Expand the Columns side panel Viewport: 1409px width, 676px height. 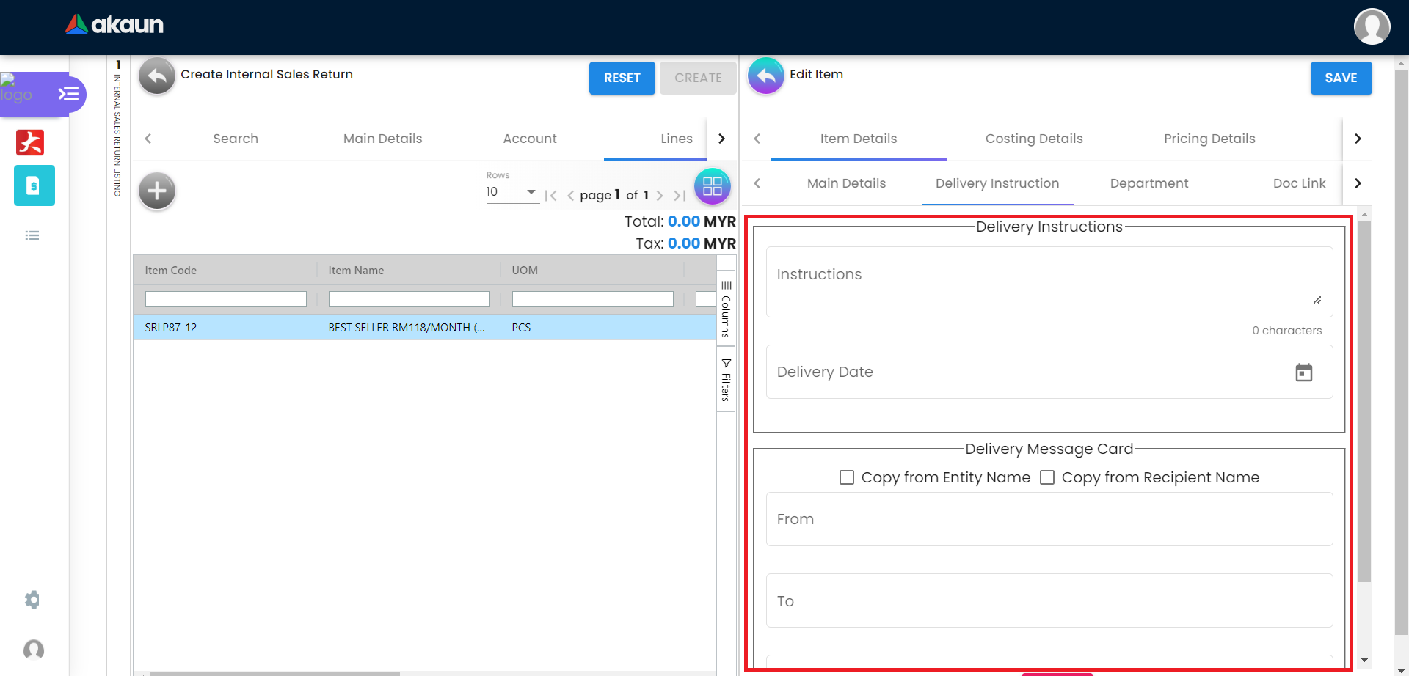(x=726, y=309)
